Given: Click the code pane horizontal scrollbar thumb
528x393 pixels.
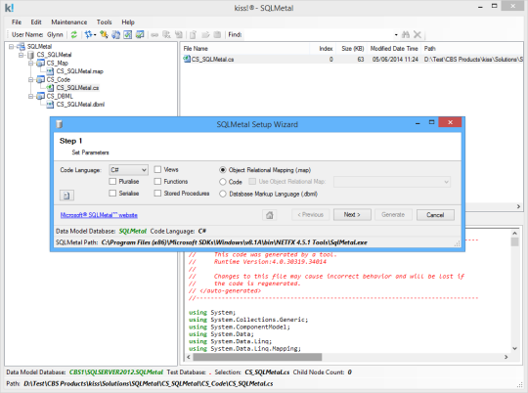Looking at the screenshot, I should 257,357.
